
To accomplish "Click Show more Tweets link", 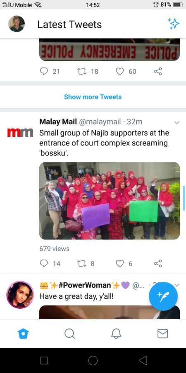I will click(93, 97).
